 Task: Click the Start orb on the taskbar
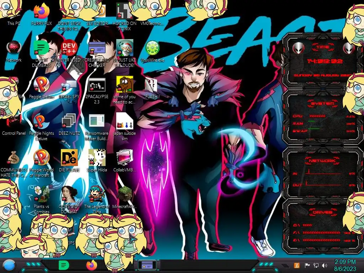[x=9, y=266]
